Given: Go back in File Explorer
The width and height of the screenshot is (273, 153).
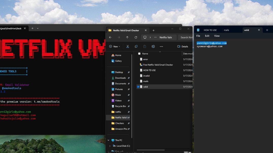Looking at the screenshot, I should [110, 37].
